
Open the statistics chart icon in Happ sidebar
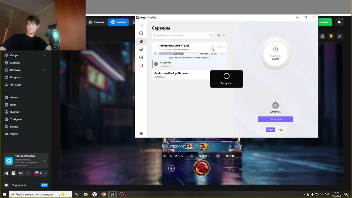pyautogui.click(x=141, y=57)
